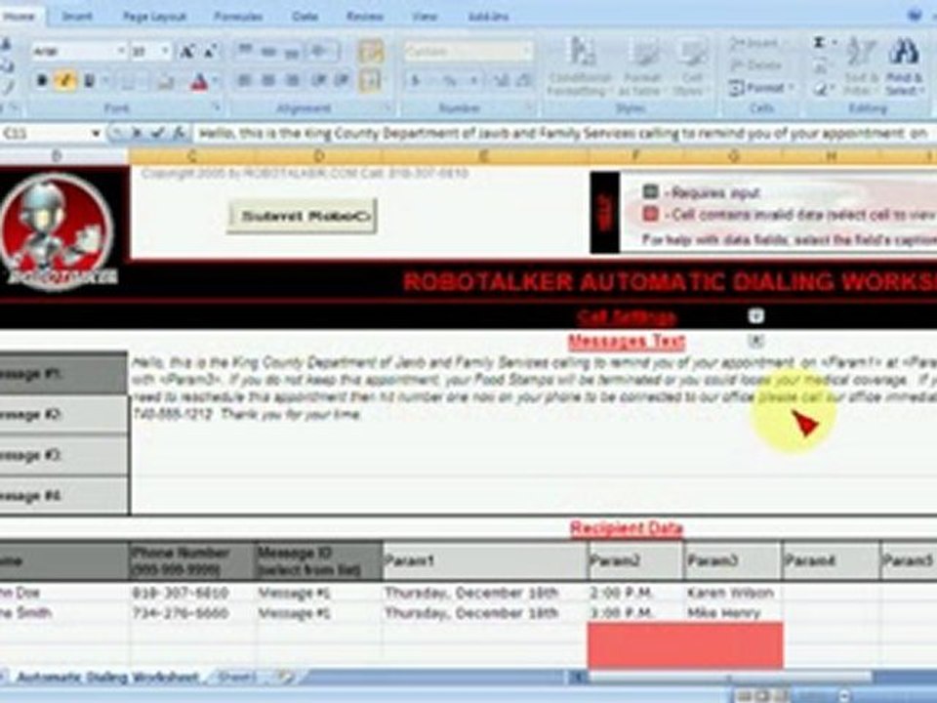Open the Formulas tab

pos(238,17)
